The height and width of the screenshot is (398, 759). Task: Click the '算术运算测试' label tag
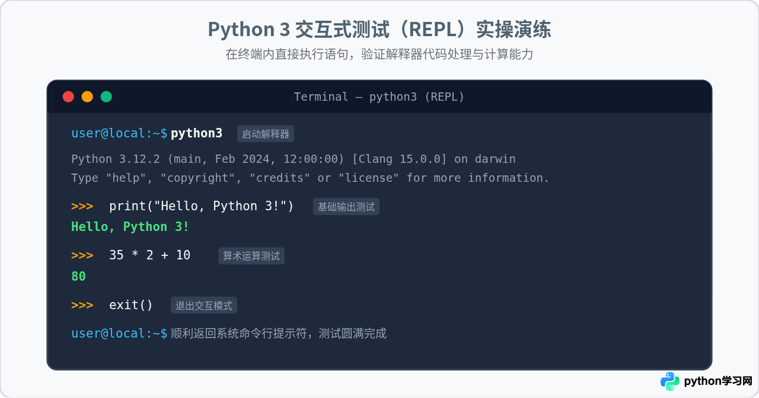[x=251, y=256]
